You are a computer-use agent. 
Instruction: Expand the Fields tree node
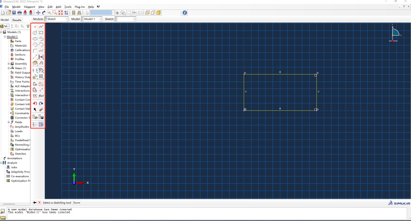point(9,122)
